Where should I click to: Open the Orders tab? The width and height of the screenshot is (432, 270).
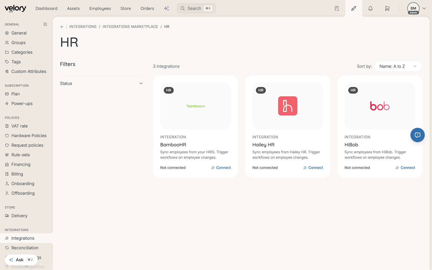point(147,8)
